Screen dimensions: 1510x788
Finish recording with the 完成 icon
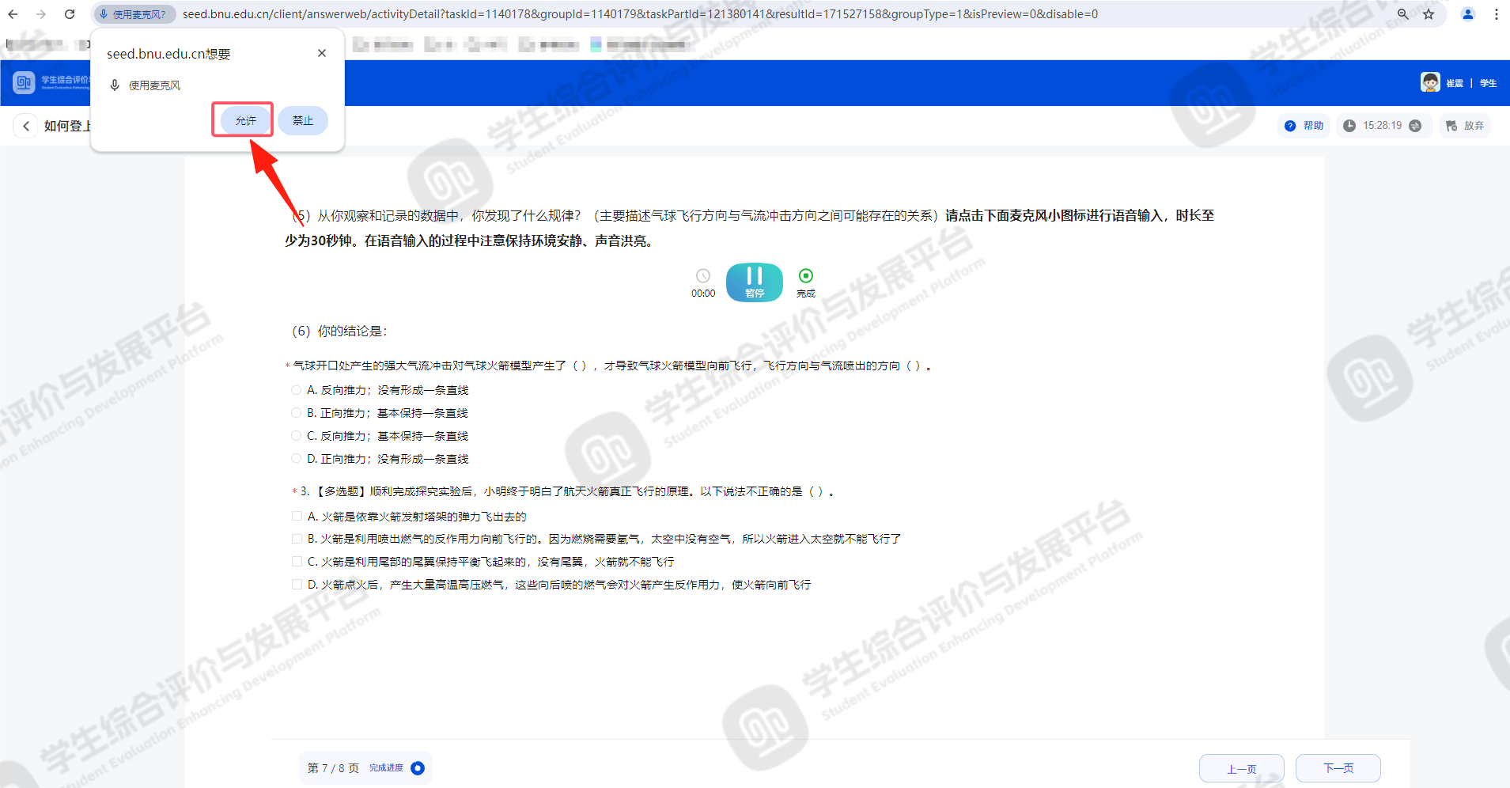click(x=806, y=275)
